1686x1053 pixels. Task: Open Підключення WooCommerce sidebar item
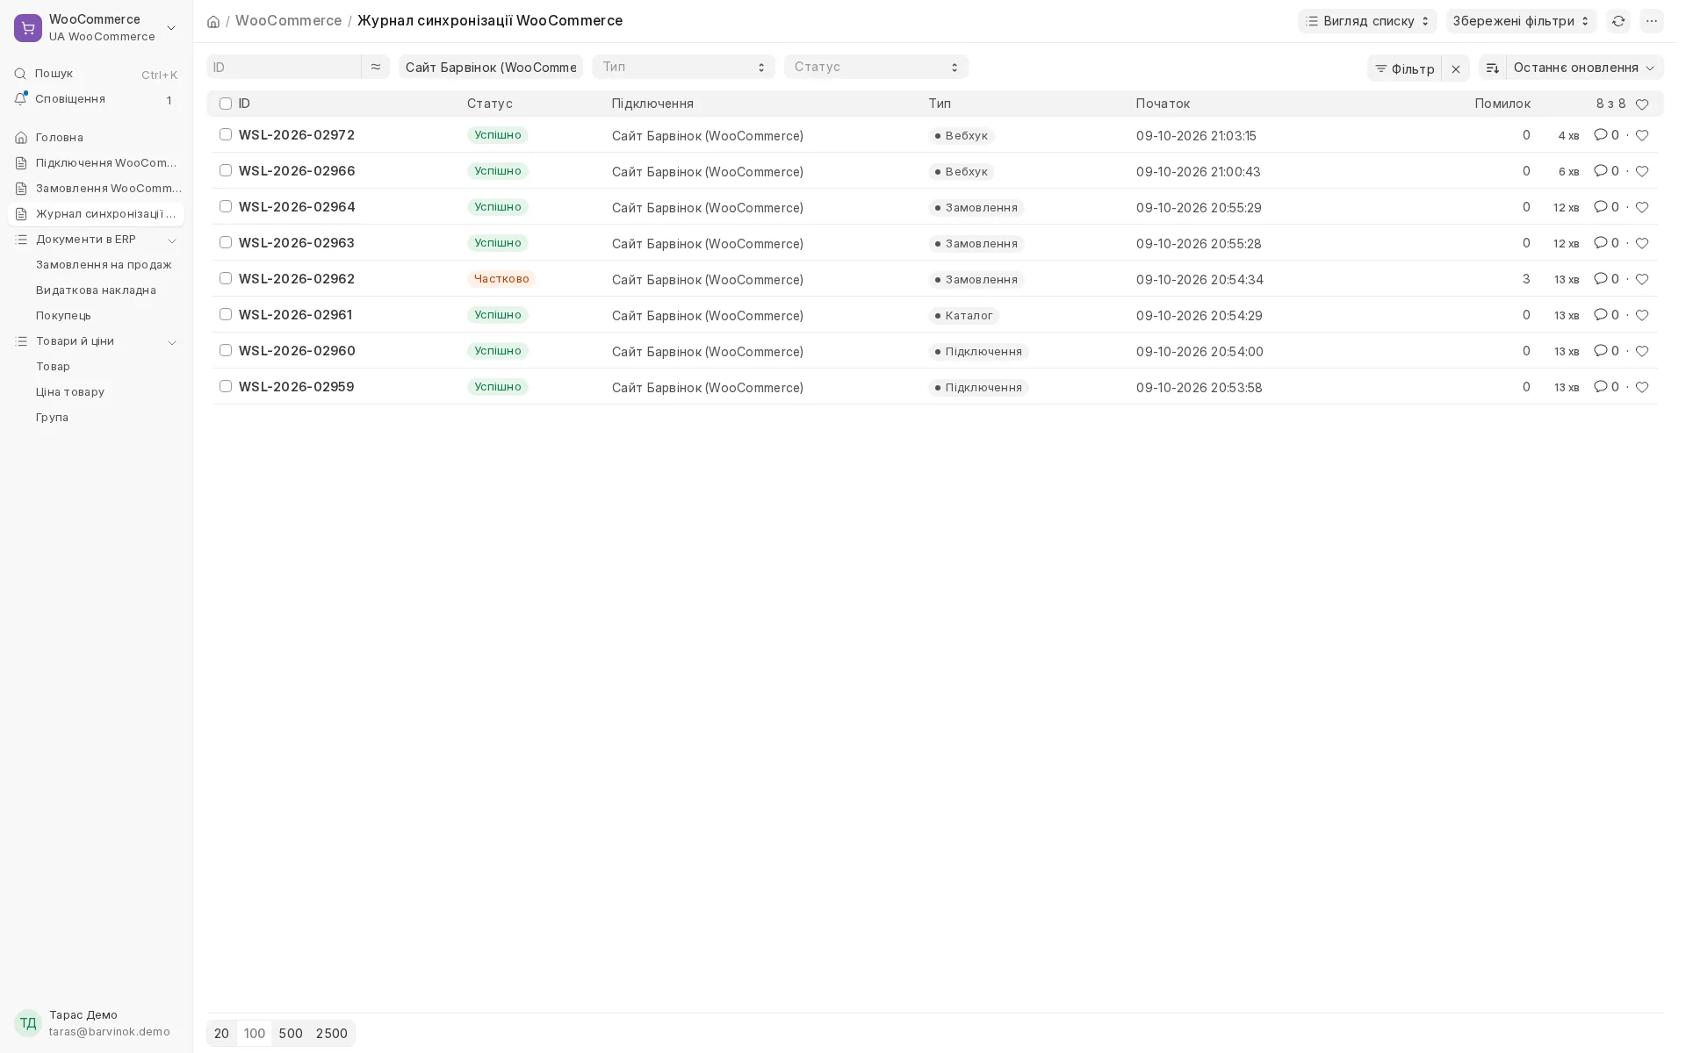tap(96, 163)
